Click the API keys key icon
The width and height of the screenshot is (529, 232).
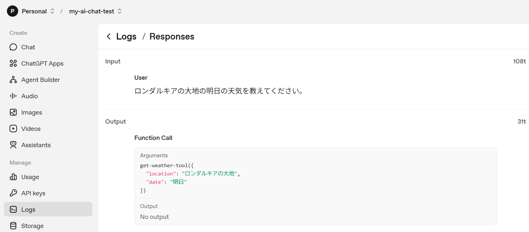click(13, 193)
